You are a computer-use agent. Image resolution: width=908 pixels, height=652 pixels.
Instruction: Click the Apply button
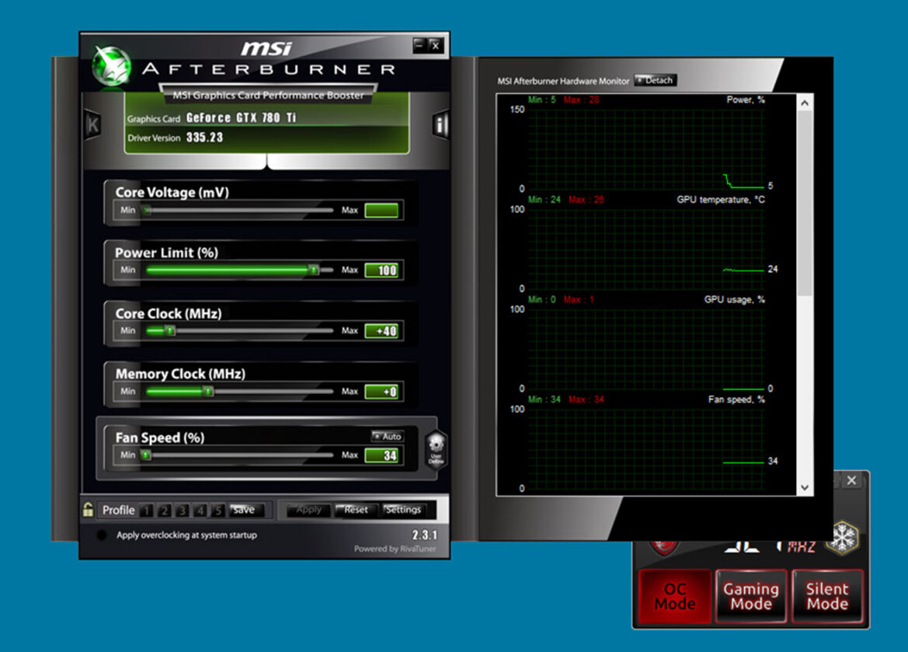point(308,510)
